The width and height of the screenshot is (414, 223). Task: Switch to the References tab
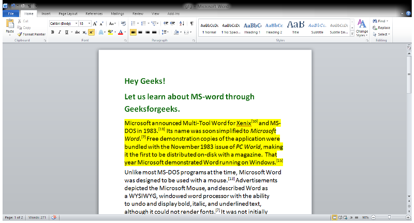coord(94,14)
